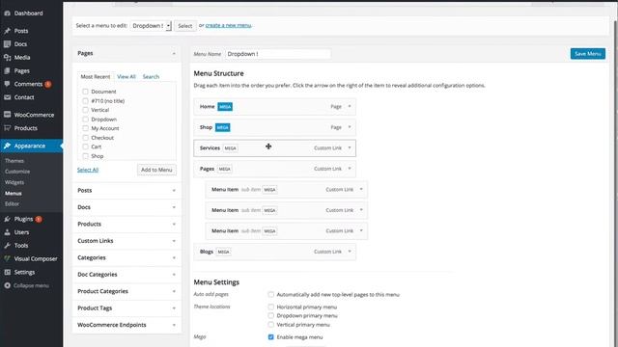The image size is (618, 347).
Task: Click the Plugins update count badge
Action: tap(39, 219)
